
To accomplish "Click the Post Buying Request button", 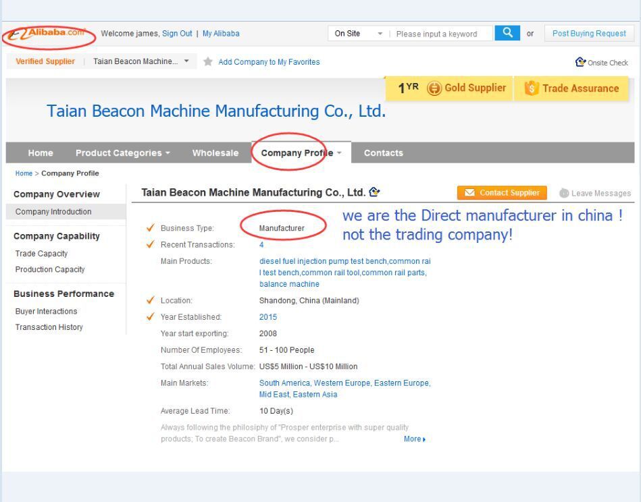I will tap(589, 34).
